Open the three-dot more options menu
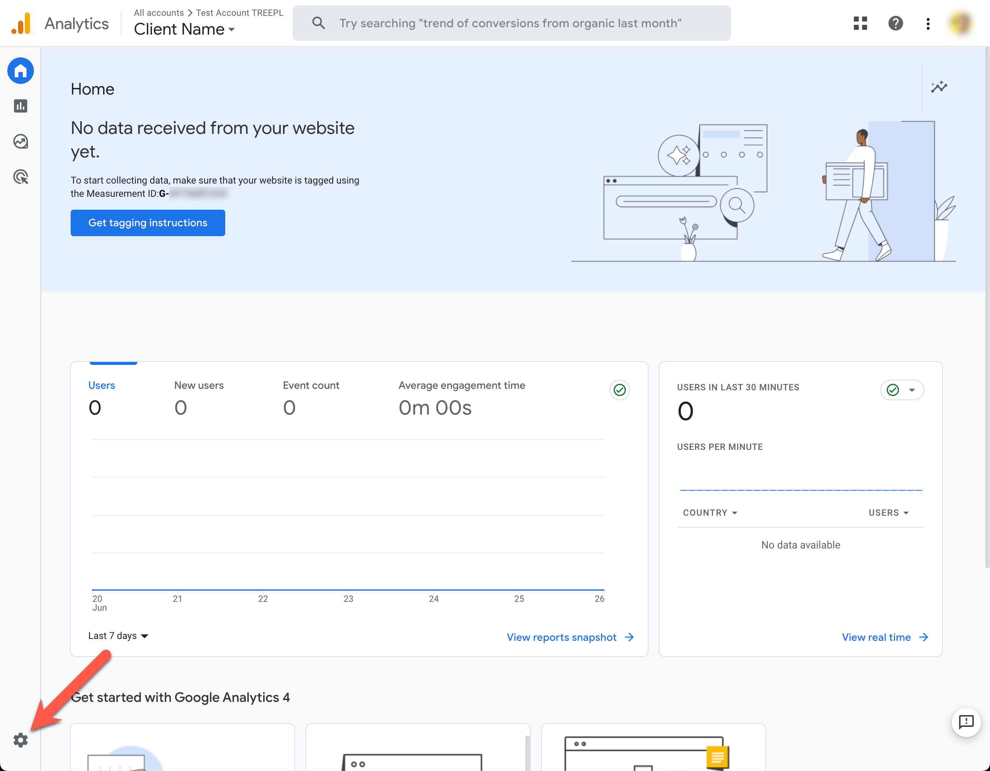990x771 pixels. [928, 24]
